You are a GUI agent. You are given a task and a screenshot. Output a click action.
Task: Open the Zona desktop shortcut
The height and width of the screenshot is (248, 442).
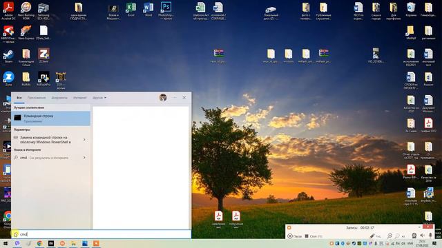(x=8, y=79)
